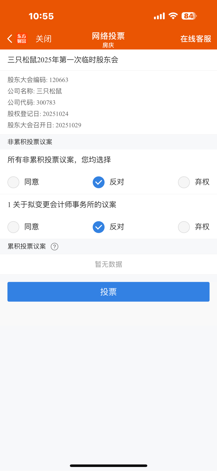Viewport: 217px width, 471px height.
Task: Tap proposal text 关于拟变更会计师事务所的议案
Action: (65, 205)
